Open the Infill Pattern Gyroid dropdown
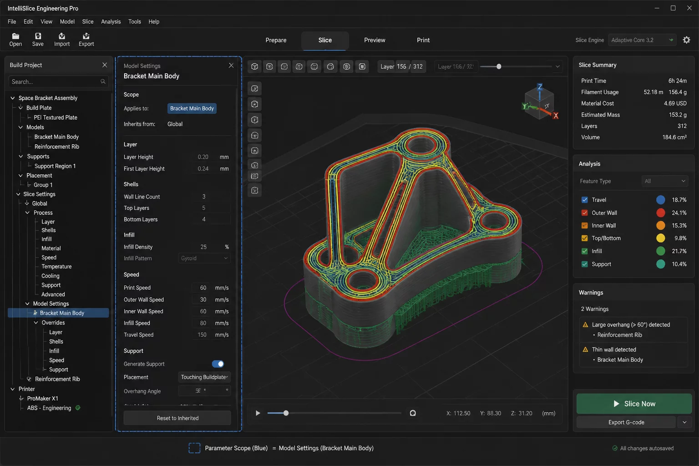The image size is (699, 466). (x=204, y=258)
